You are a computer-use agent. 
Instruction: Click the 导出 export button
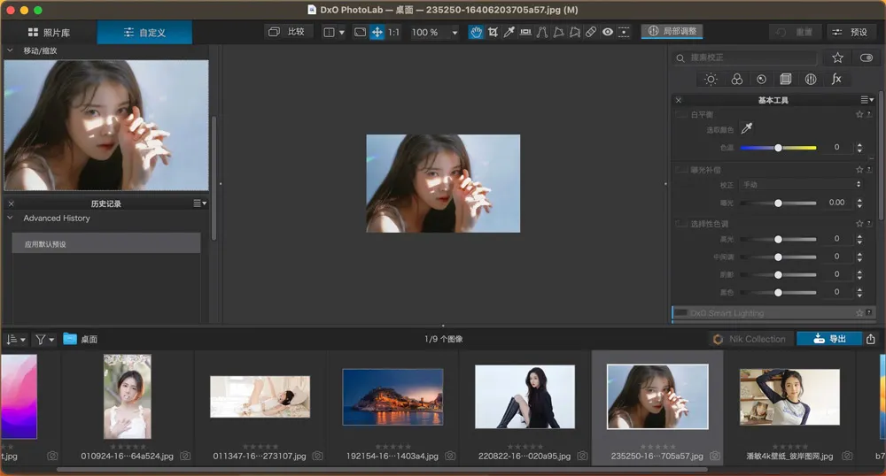point(829,339)
